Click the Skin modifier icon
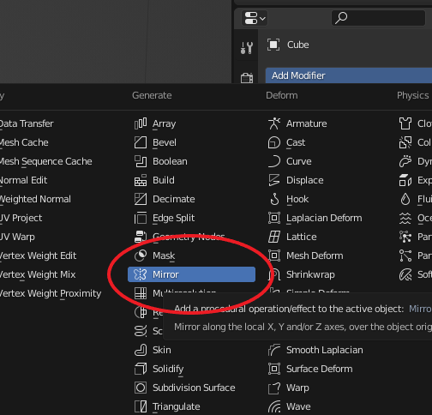Screen dimensions: 432x415 [141, 350]
